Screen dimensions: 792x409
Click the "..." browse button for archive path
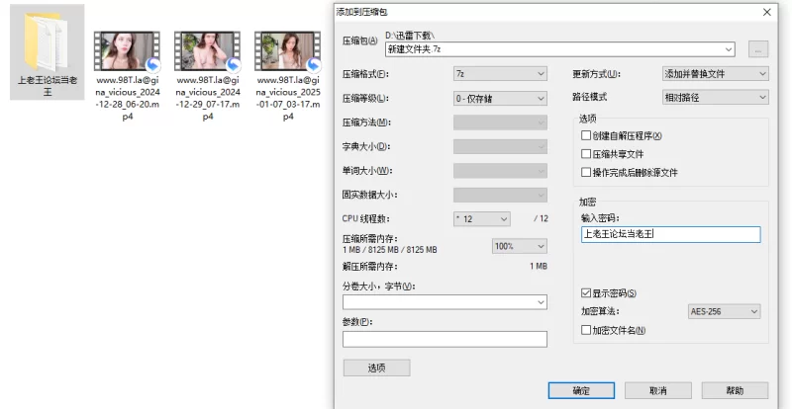(x=758, y=48)
